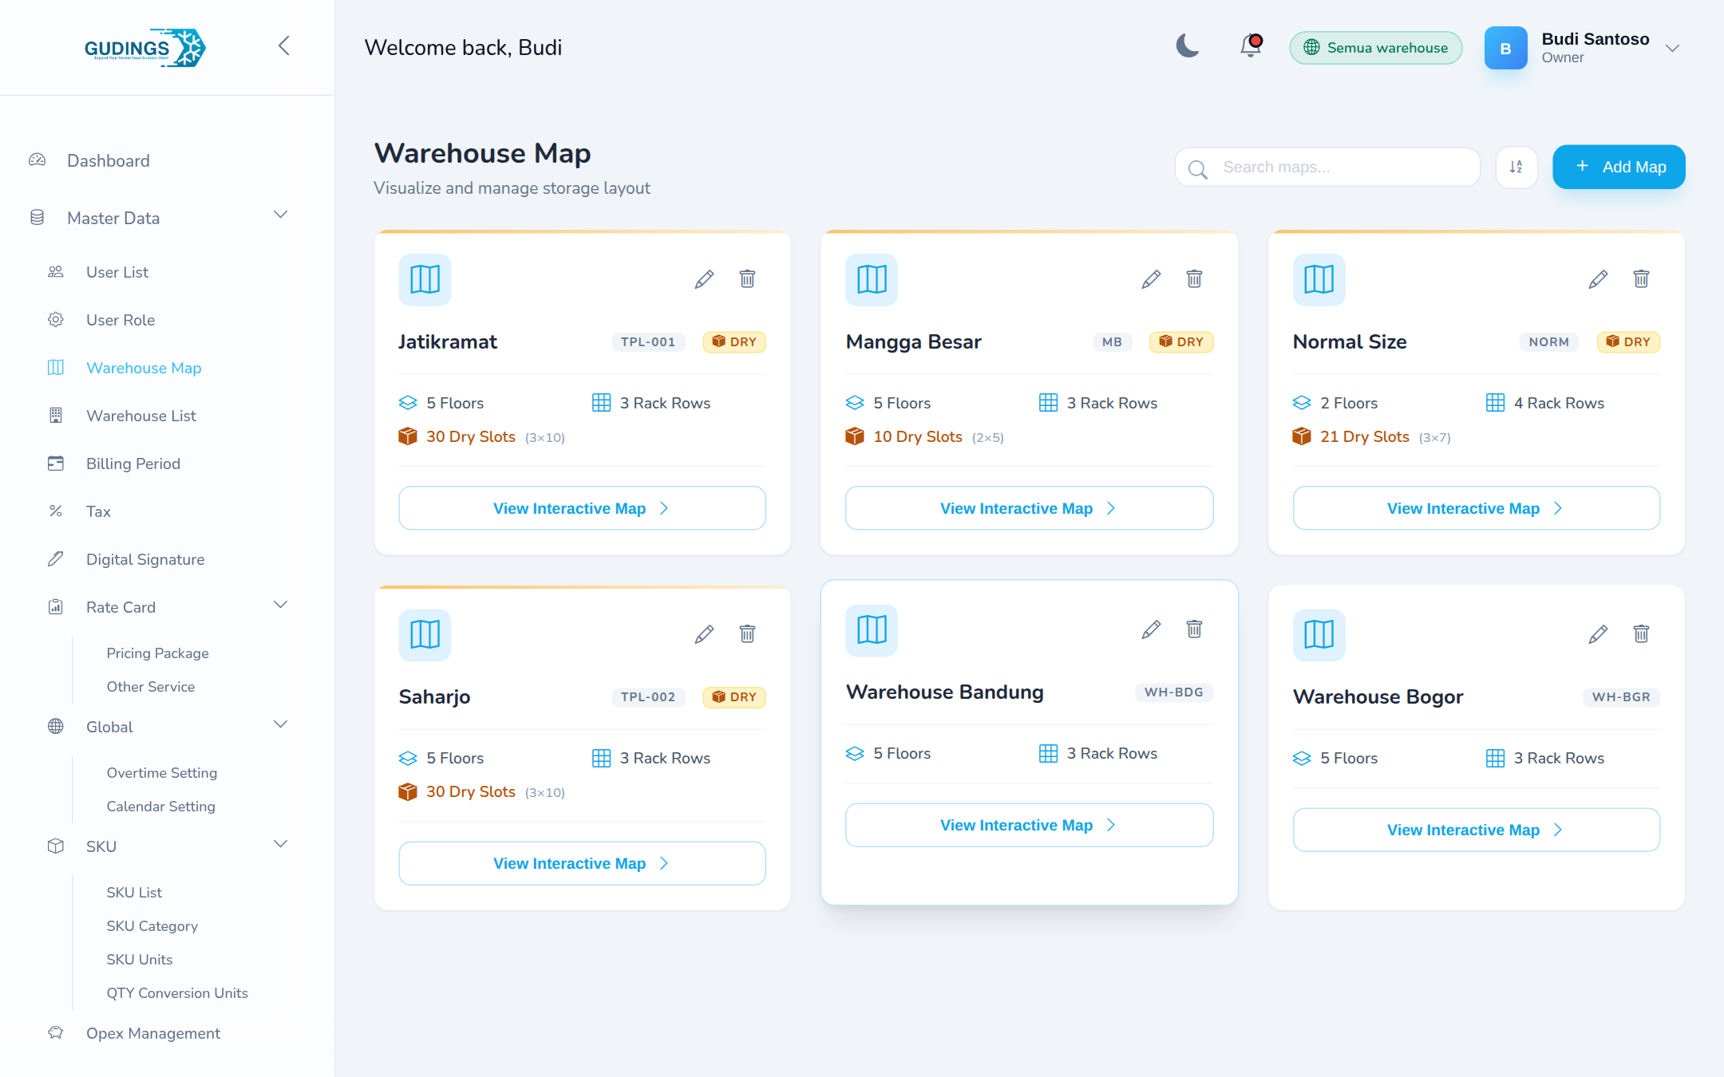Click the WH-BDG code badge
1724x1077 pixels.
pos(1173,692)
